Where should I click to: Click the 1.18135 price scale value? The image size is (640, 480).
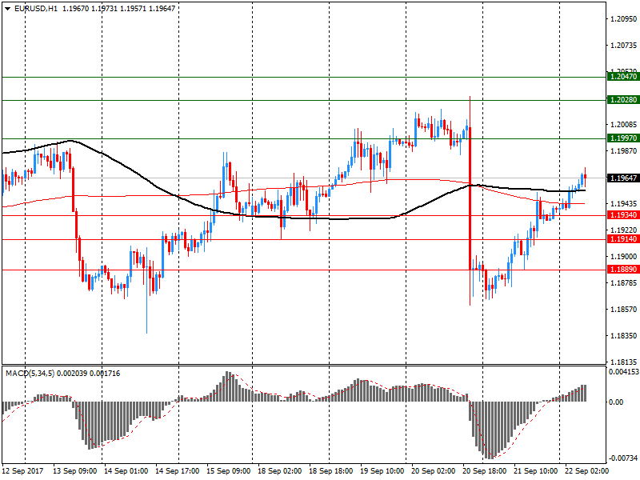[x=624, y=362]
